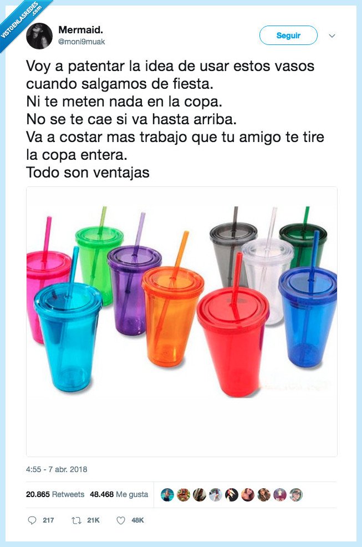The width and height of the screenshot is (362, 547).
Task: Click the first liker avatar in row
Action: tap(167, 495)
